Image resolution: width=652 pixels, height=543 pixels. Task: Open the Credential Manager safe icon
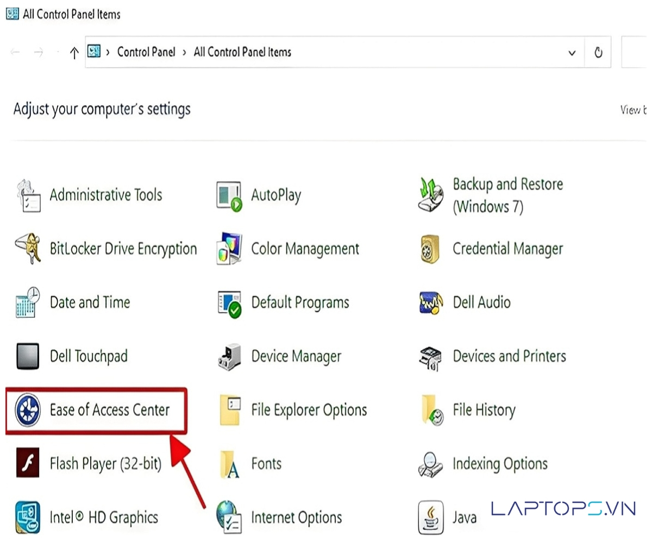(431, 249)
